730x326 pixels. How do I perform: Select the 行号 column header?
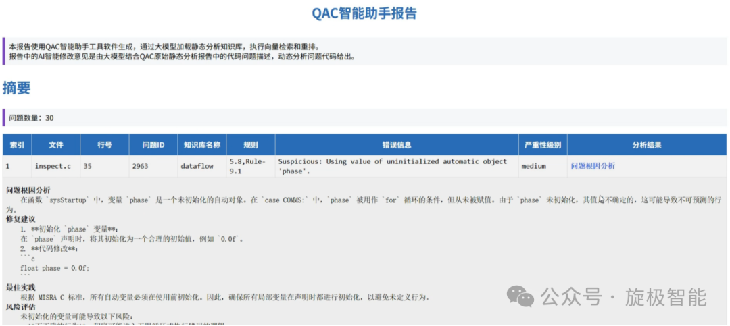pyautogui.click(x=104, y=144)
